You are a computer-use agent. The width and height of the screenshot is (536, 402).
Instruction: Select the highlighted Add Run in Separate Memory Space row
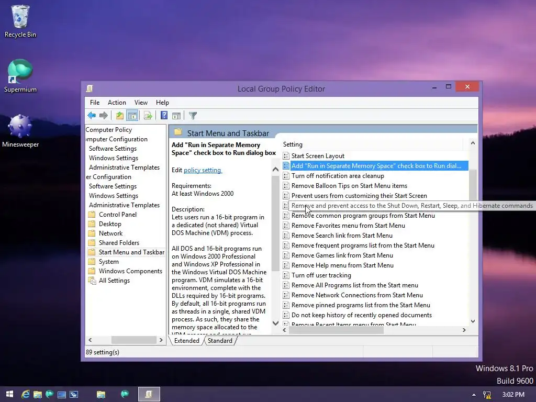[x=375, y=166]
